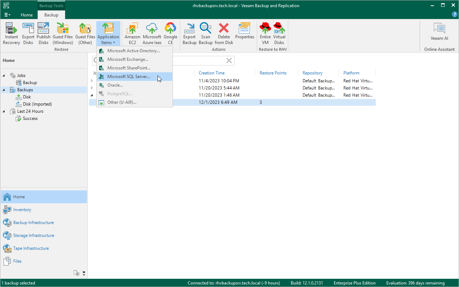Restore Guest Files (Windows)

(63, 33)
